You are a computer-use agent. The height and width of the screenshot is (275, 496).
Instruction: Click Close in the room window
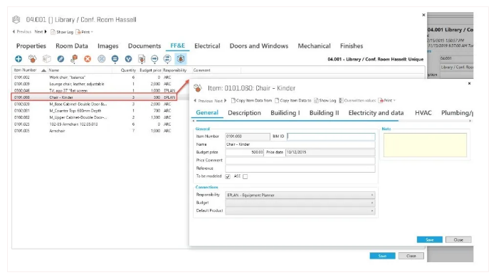pos(411,256)
